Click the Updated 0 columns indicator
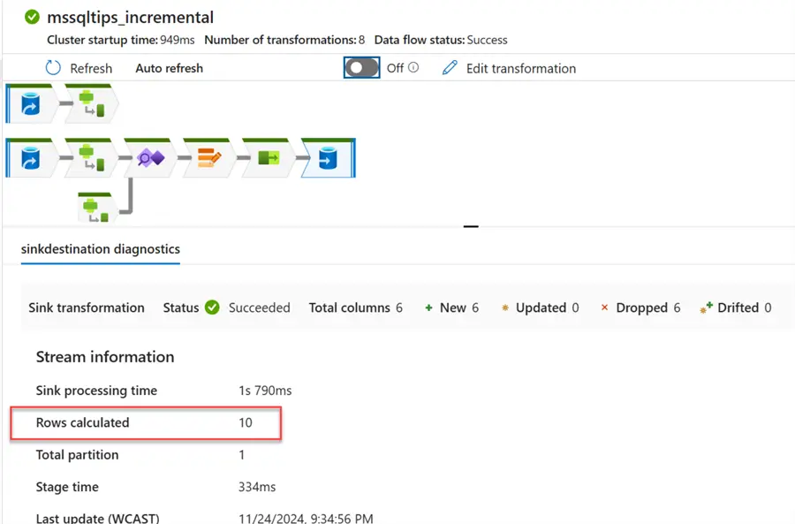This screenshot has width=795, height=524. tap(539, 308)
